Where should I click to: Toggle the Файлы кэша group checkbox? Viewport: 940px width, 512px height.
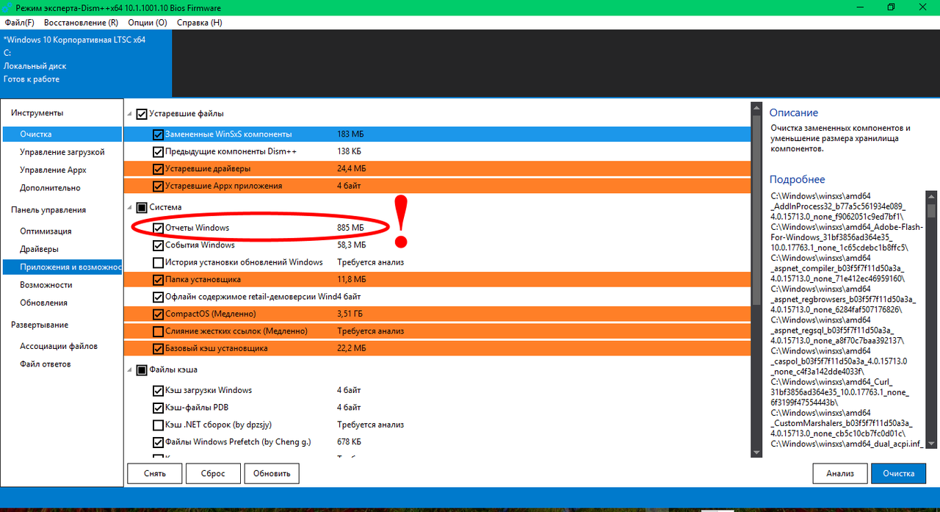point(142,369)
